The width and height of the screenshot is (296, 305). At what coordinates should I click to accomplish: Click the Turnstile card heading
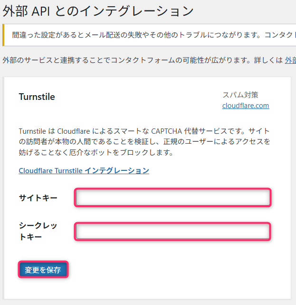pos(37,97)
